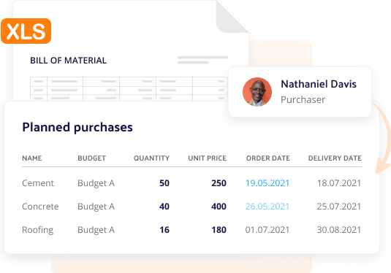The height and width of the screenshot is (273, 391).
Task: Click the Planned purchases heading
Action: (77, 127)
